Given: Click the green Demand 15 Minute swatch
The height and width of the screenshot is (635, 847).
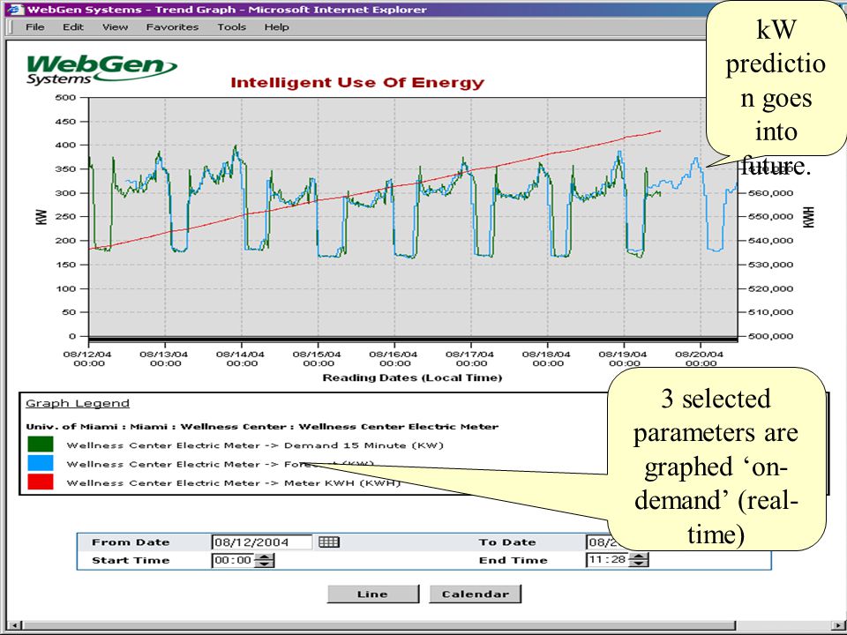Looking at the screenshot, I should pyautogui.click(x=41, y=444).
